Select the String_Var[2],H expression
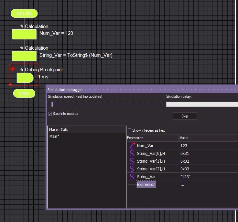The height and width of the screenshot is (222, 238). tap(151, 169)
